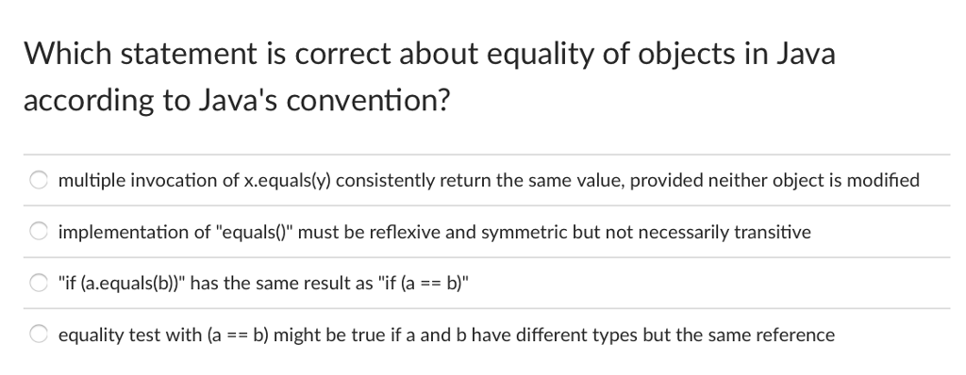Click the answer text starting "multiple invocation of x.equals(y)"
This screenshot has height=375, width=966.
(489, 180)
